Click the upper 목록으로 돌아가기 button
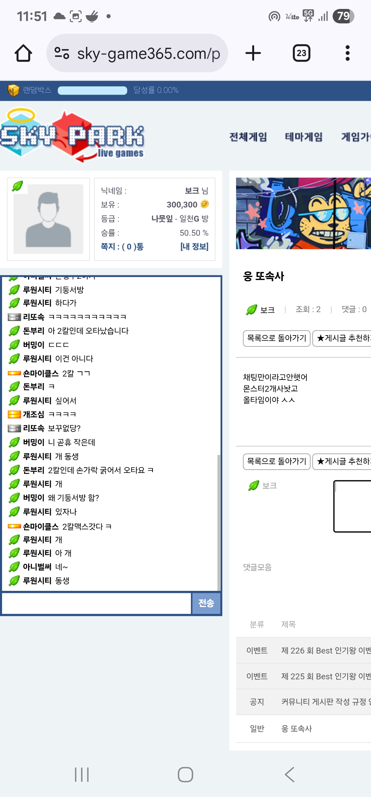The width and height of the screenshot is (371, 797). pos(277,338)
